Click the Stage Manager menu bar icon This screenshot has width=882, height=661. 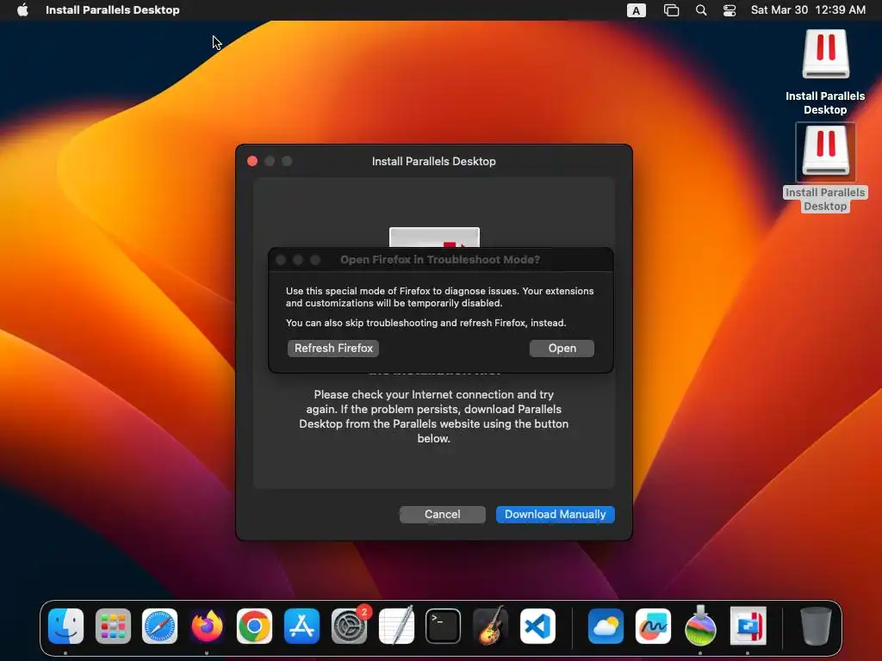pyautogui.click(x=671, y=10)
